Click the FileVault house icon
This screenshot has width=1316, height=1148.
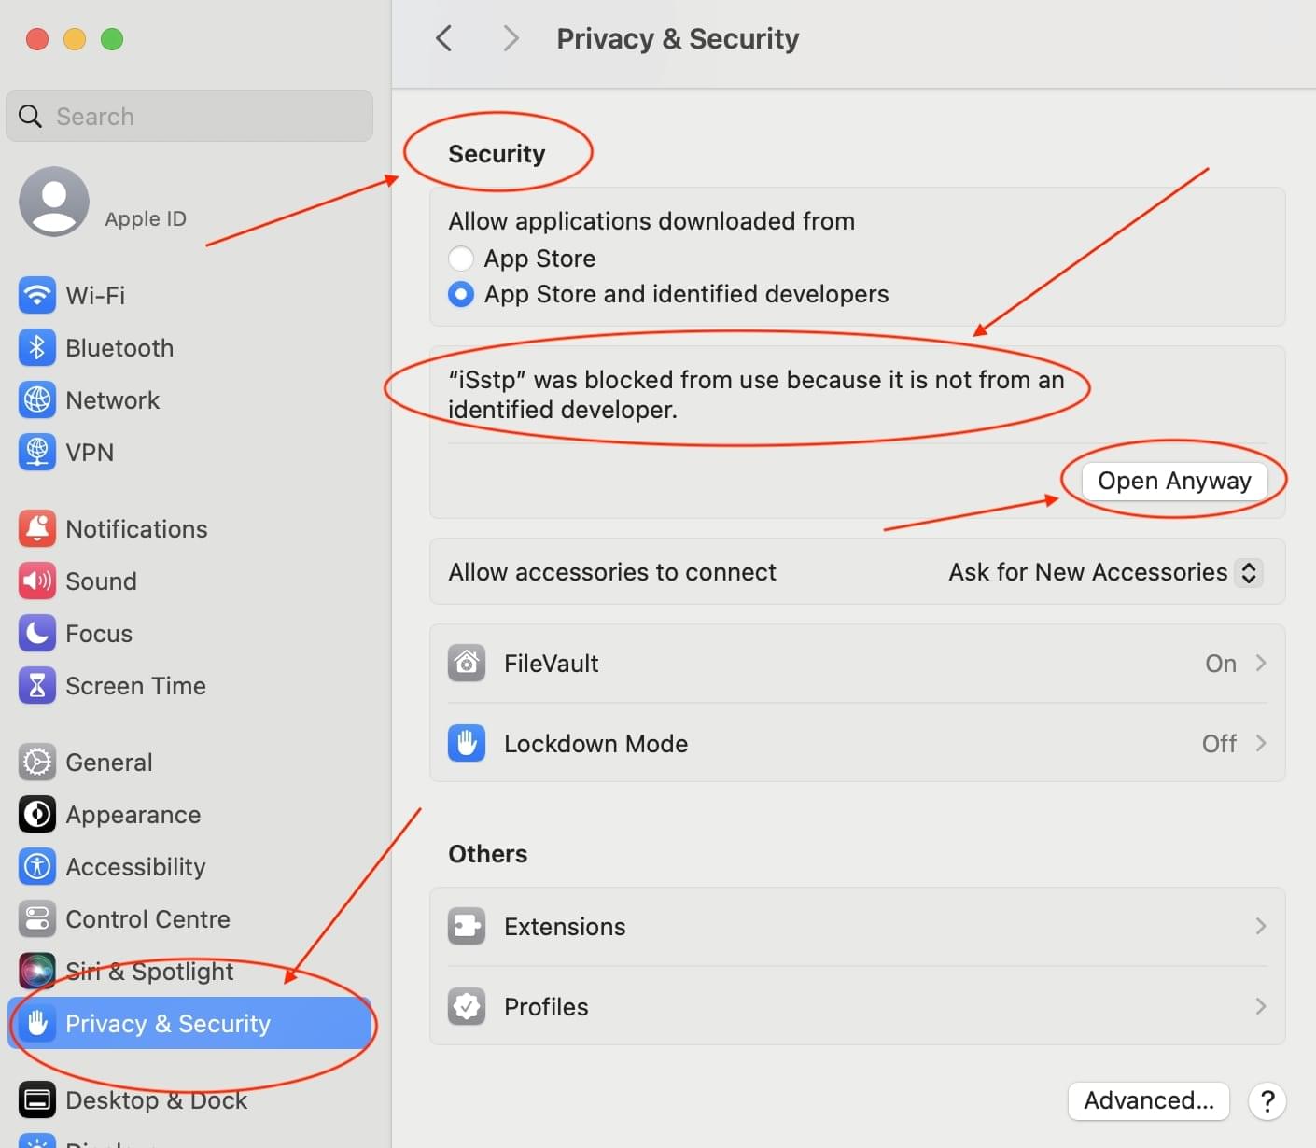467,664
